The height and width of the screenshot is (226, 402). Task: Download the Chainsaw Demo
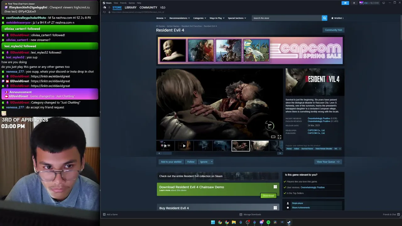268,196
